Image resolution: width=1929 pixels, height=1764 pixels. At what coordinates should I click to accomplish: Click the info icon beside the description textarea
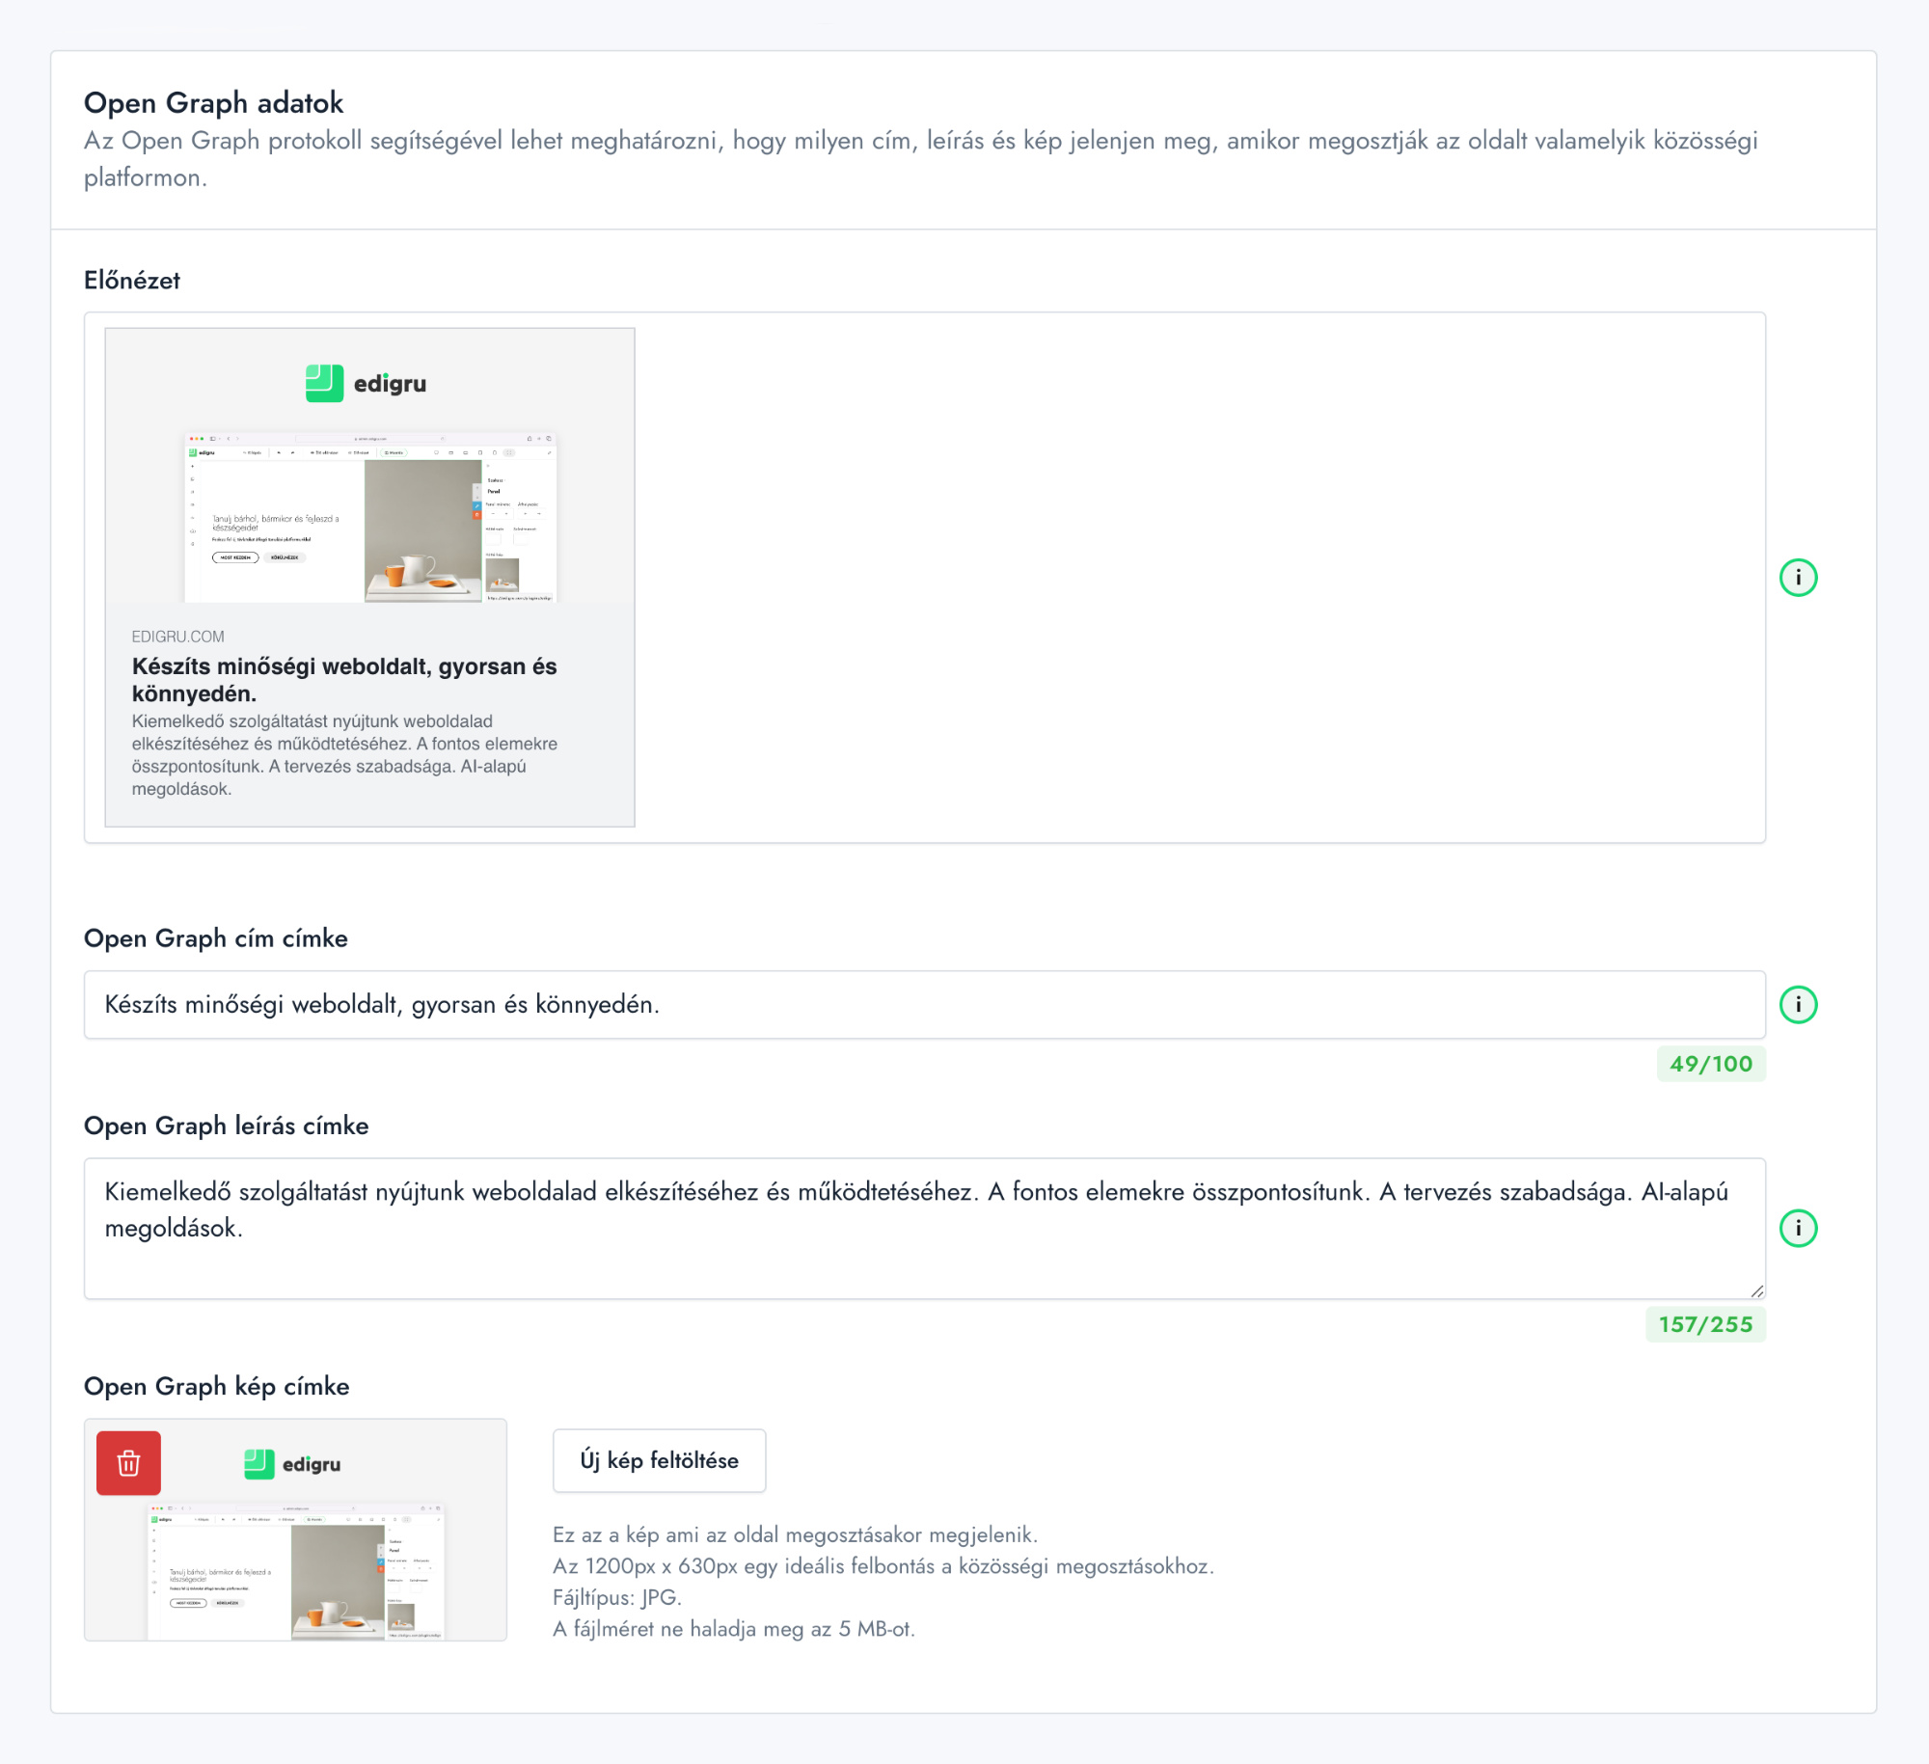pos(1798,1228)
